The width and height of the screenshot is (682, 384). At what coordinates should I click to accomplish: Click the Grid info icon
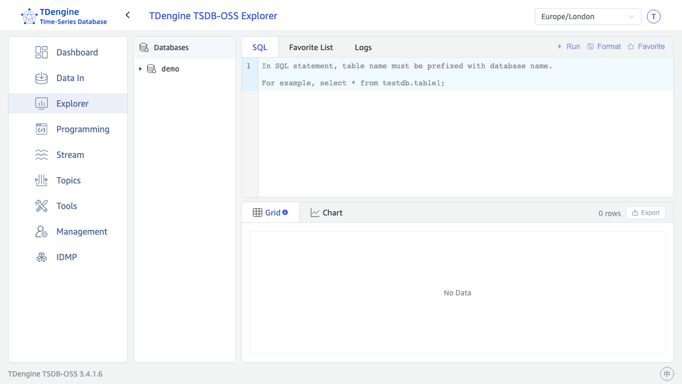[285, 212]
